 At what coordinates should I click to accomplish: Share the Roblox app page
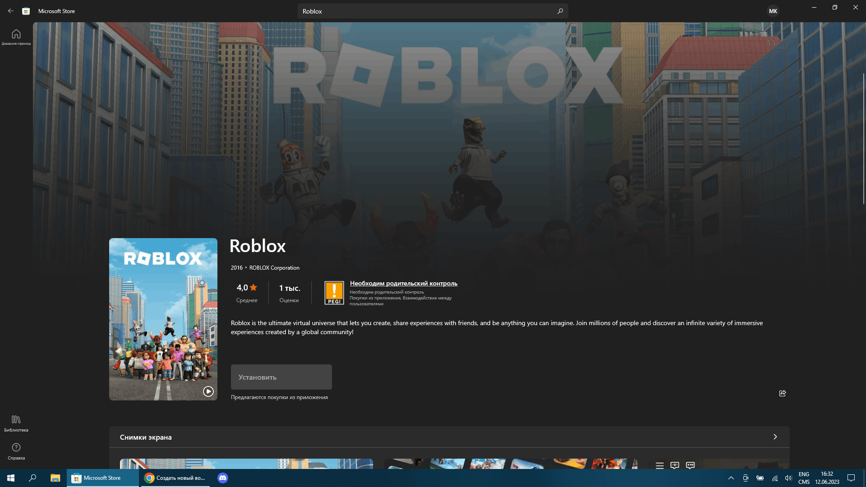pos(783,393)
